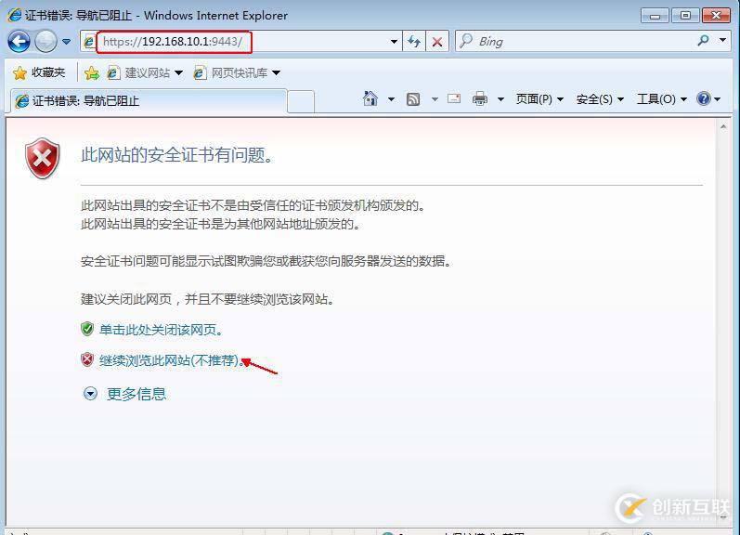Open the recent pages dropdown arrow

pos(67,42)
